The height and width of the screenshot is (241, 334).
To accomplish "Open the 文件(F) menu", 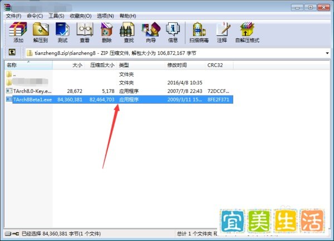I will pos(13,16).
